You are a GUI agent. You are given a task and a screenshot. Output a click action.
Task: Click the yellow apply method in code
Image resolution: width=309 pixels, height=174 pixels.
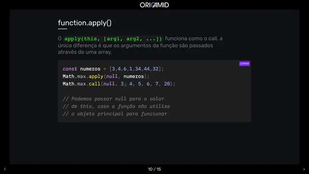(96, 76)
